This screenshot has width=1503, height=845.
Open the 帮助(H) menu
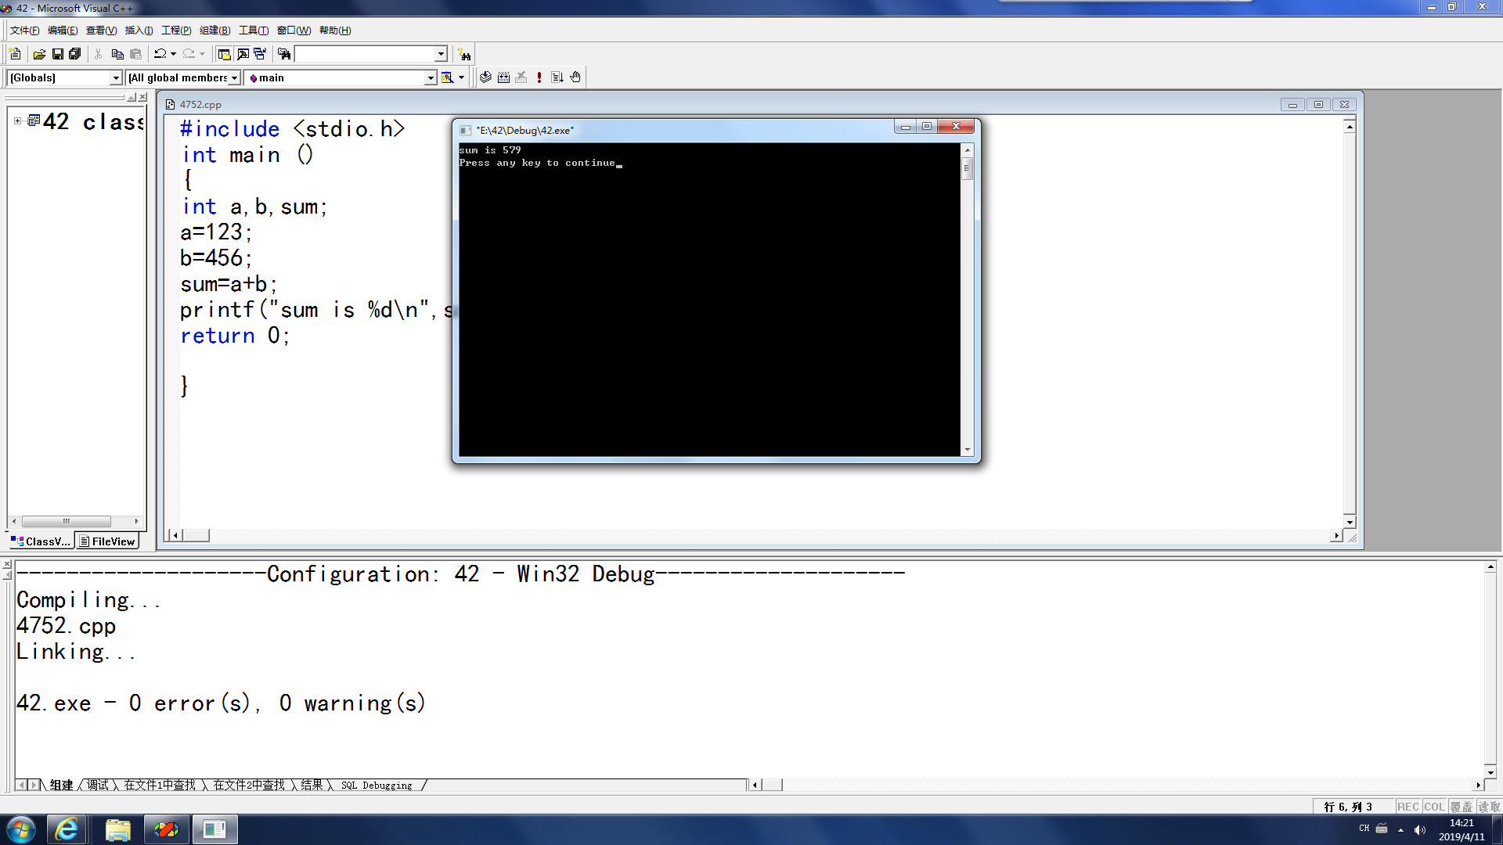335,31
